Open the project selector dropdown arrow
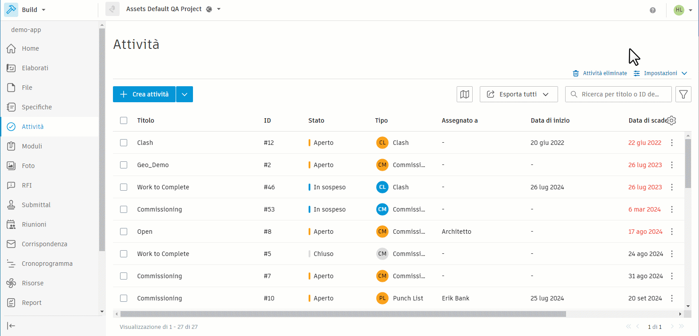 [219, 9]
